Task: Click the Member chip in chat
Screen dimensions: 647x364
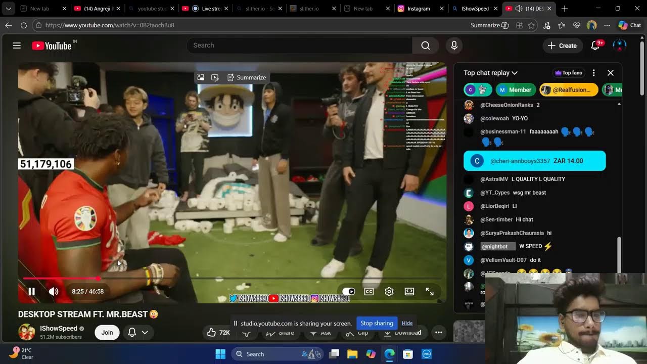Action: coord(516,90)
